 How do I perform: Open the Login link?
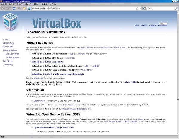(137, 26)
